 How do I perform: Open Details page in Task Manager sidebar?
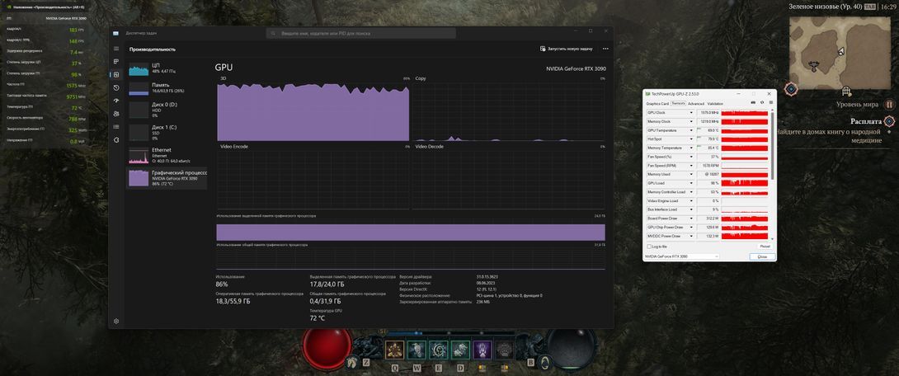[x=116, y=127]
